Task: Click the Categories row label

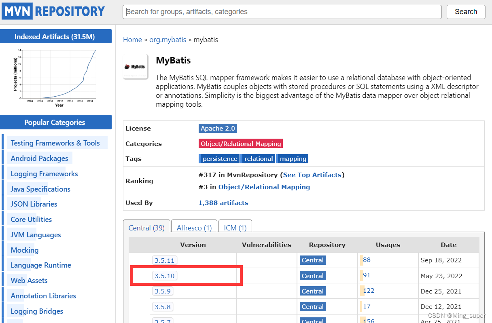Action: click(x=143, y=144)
